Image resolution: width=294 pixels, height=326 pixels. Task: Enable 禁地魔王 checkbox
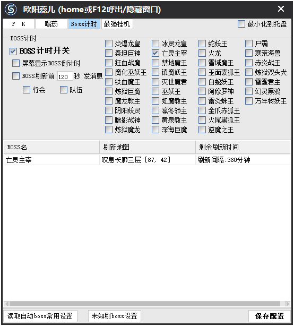pos(155,63)
